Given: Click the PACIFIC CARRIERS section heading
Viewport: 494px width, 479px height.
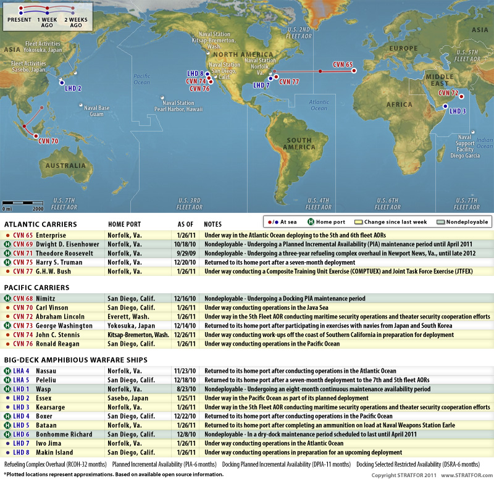Looking at the screenshot, I should [x=36, y=288].
